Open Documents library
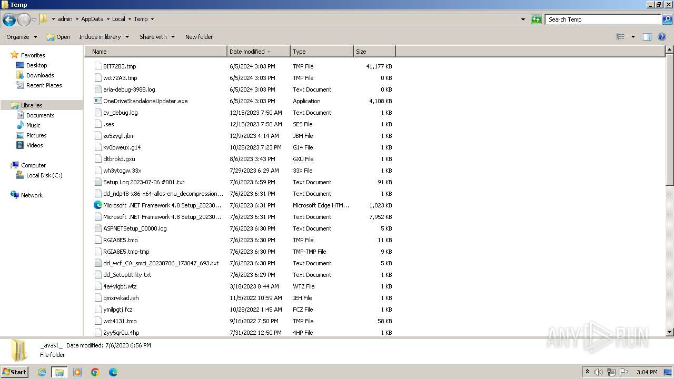Screen dimensions: 674x379 point(40,115)
